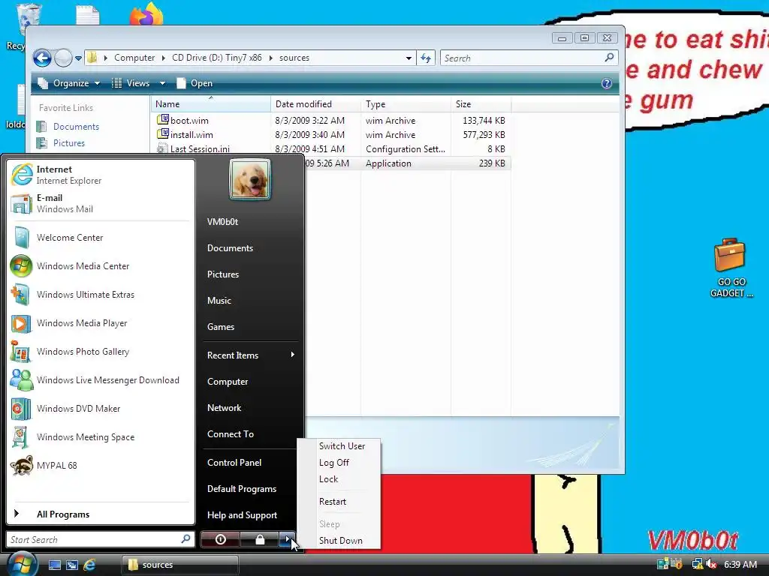This screenshot has height=576, width=769.
Task: Click the Start Search input box
Action: click(93, 539)
